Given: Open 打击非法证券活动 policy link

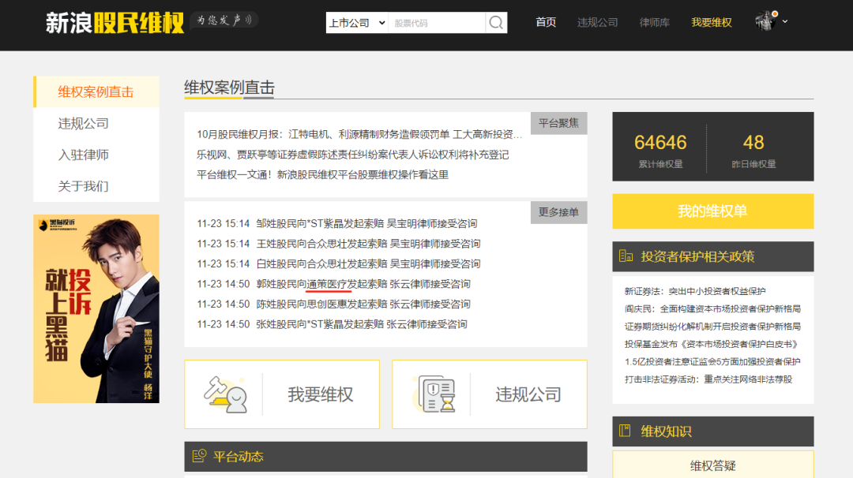Looking at the screenshot, I should [708, 379].
